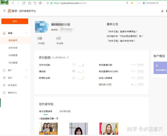Click the Baidu paw search icon
The image size is (167, 136).
144,3
